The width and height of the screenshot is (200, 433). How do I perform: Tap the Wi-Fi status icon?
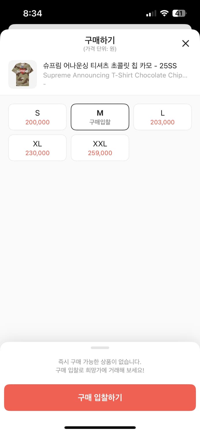click(165, 13)
